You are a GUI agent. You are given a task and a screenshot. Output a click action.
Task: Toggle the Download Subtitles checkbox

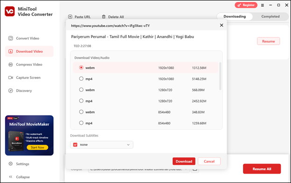pyautogui.click(x=75, y=145)
